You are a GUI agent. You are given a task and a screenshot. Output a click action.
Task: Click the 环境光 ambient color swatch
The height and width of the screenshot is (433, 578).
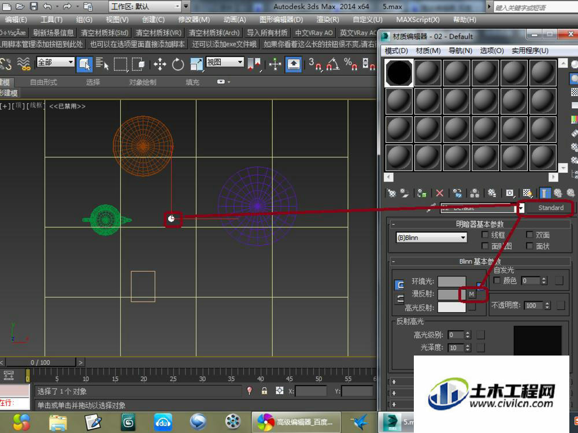[451, 282]
